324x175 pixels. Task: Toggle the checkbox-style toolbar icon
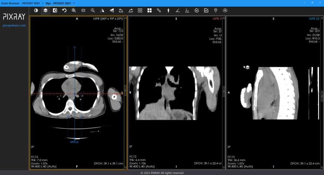pos(206,10)
